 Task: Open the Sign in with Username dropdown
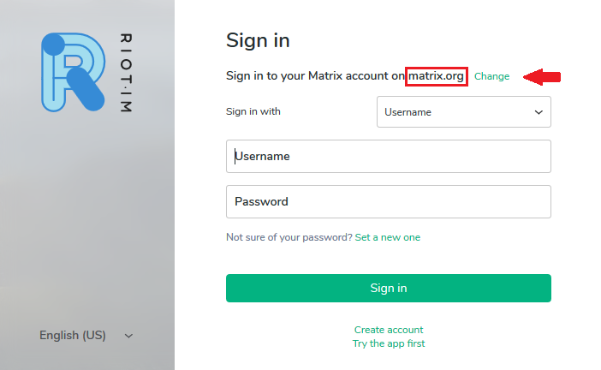464,112
